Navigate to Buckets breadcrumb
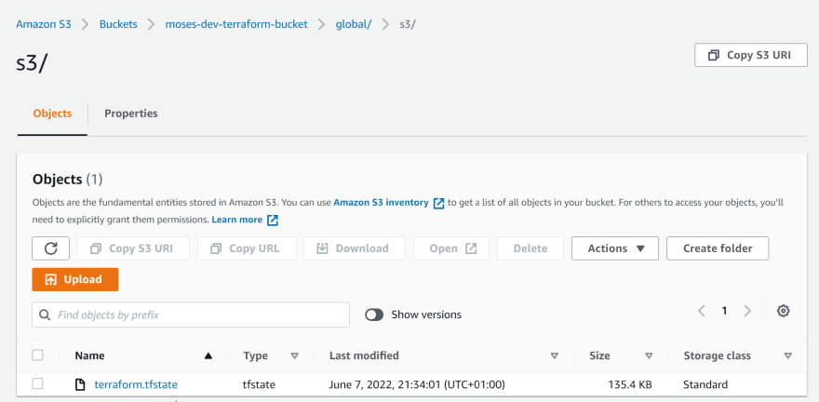This screenshot has height=402, width=819. [x=118, y=24]
